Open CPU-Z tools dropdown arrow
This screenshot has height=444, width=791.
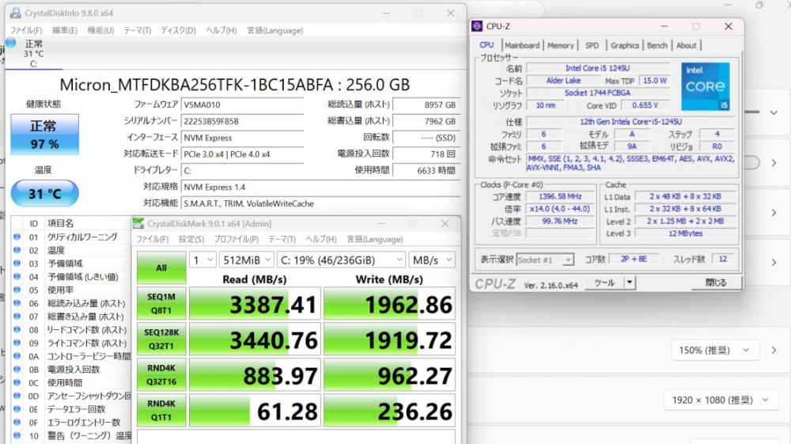coord(630,283)
